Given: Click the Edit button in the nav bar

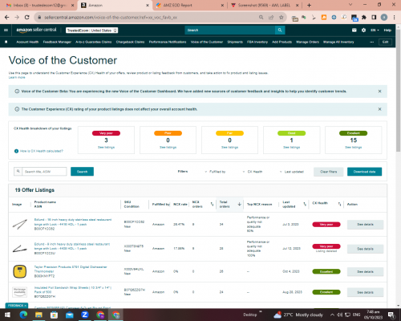Looking at the screenshot, I should pyautogui.click(x=385, y=42).
